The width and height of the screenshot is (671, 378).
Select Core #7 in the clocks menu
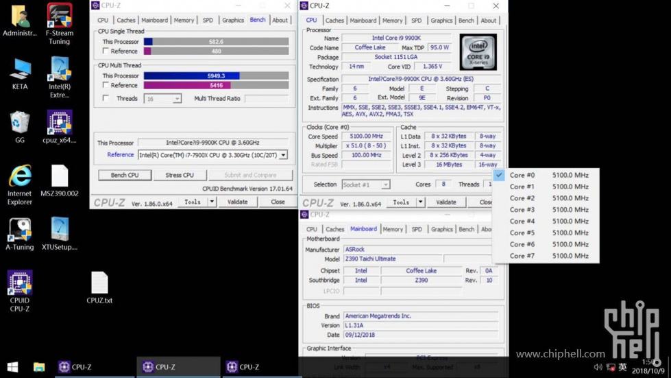click(x=546, y=256)
